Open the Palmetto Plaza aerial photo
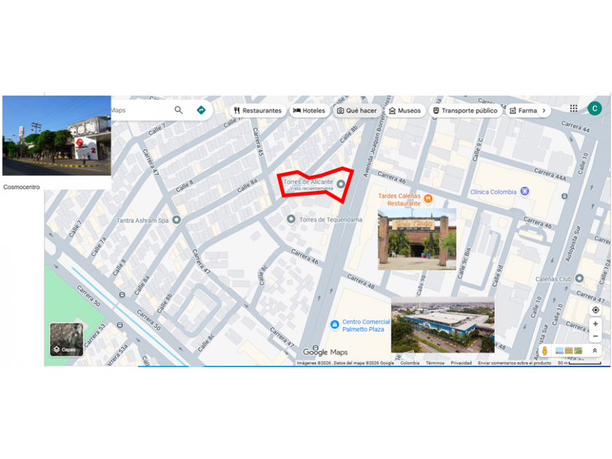The height and width of the screenshot is (459, 612). 443,325
